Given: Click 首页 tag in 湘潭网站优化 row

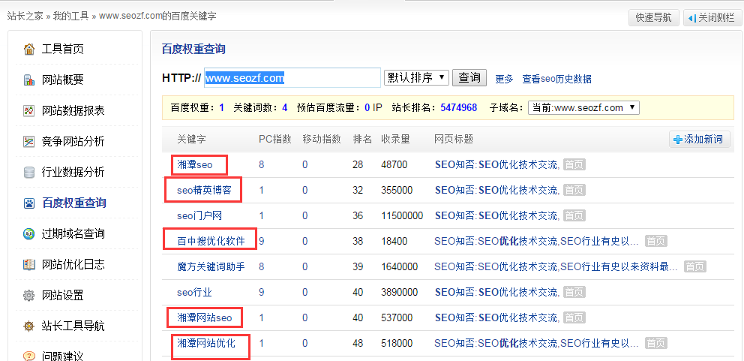Looking at the screenshot, I should [x=655, y=343].
